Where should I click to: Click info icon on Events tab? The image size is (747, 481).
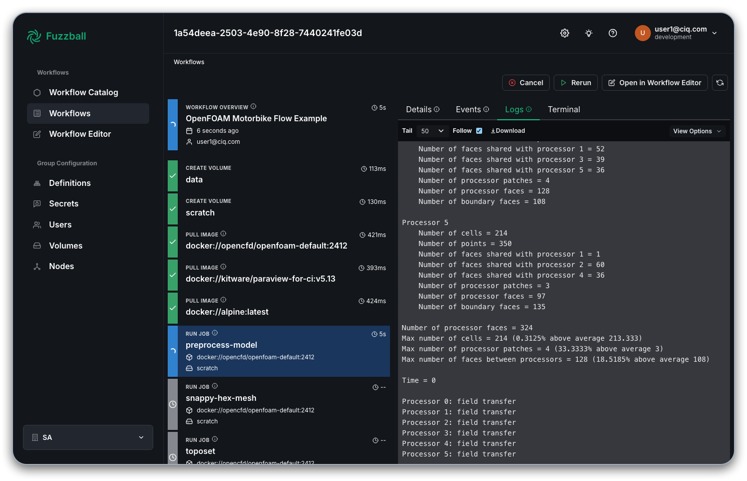[486, 109]
